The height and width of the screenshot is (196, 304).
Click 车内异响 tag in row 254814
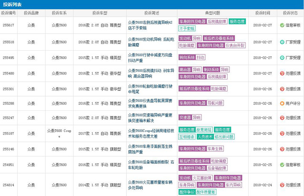[x=233, y=185]
